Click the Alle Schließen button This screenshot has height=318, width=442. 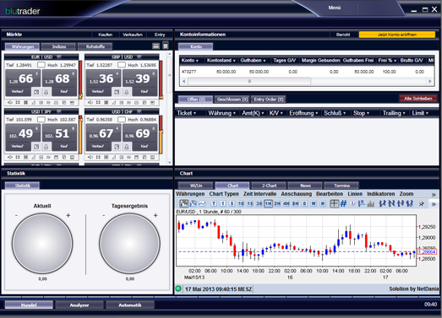(417, 99)
